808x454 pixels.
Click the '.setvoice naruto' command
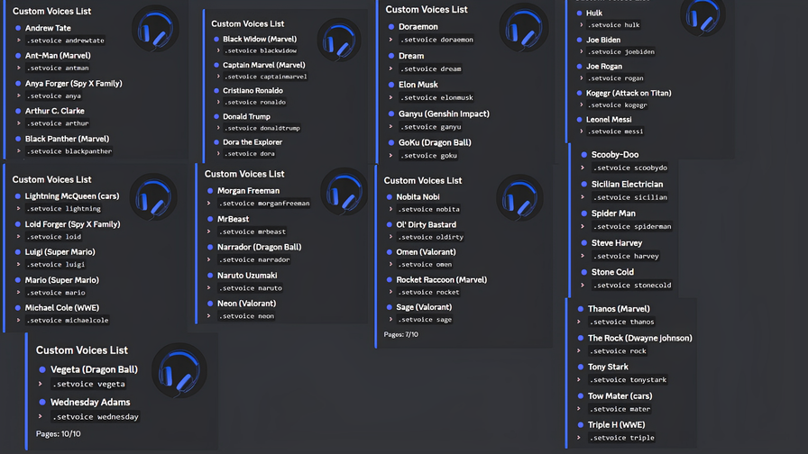point(250,288)
